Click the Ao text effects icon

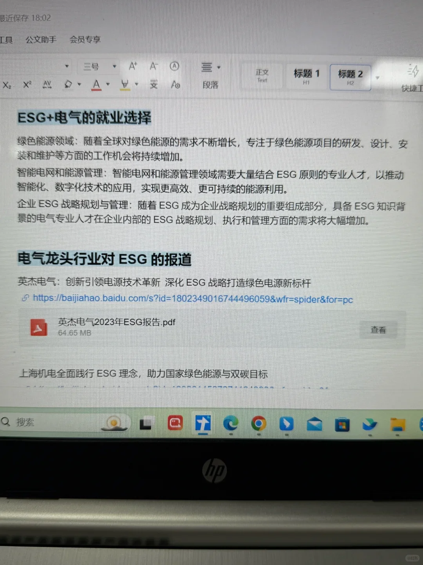[x=175, y=85]
